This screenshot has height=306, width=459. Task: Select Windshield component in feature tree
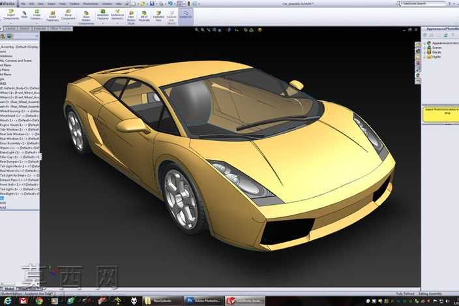[x=20, y=115]
